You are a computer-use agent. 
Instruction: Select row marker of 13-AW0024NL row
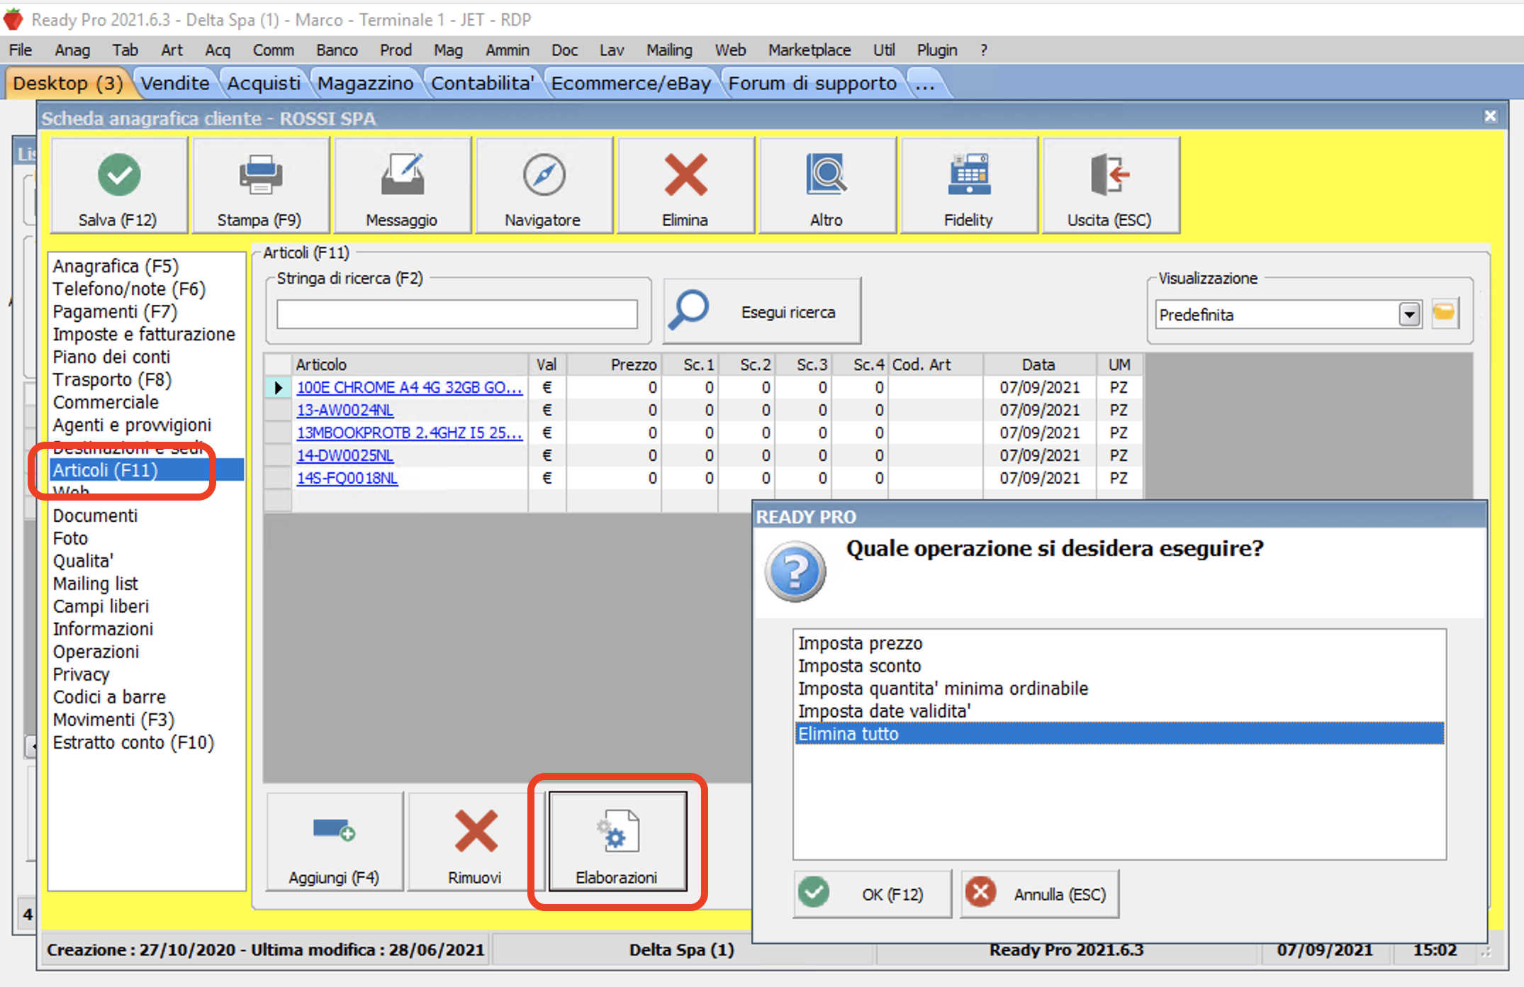coord(278,411)
